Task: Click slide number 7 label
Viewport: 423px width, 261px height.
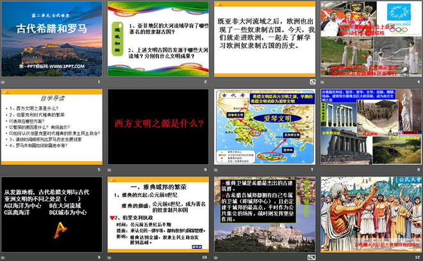Action: (312, 170)
